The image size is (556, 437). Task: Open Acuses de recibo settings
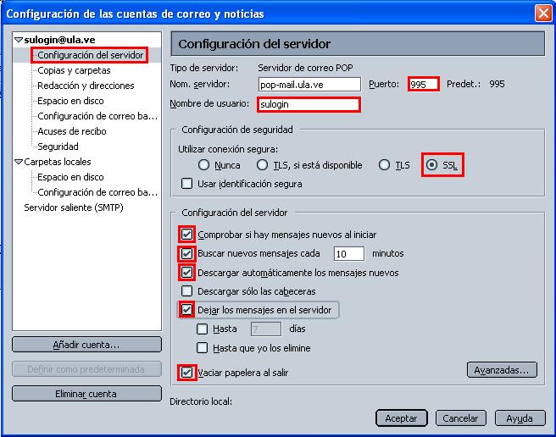[72, 131]
